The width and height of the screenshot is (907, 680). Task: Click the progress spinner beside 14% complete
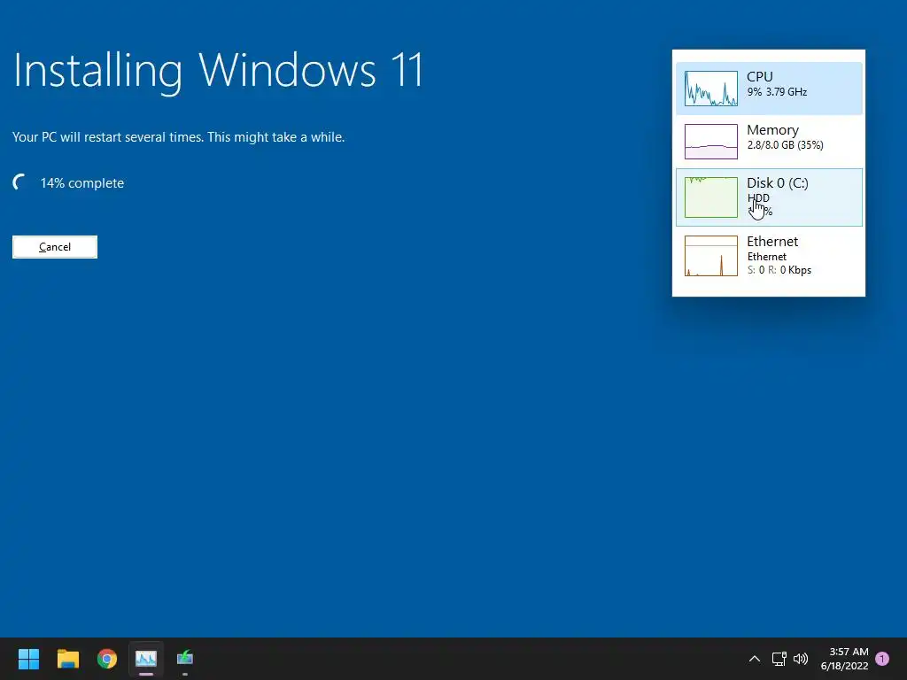point(20,182)
